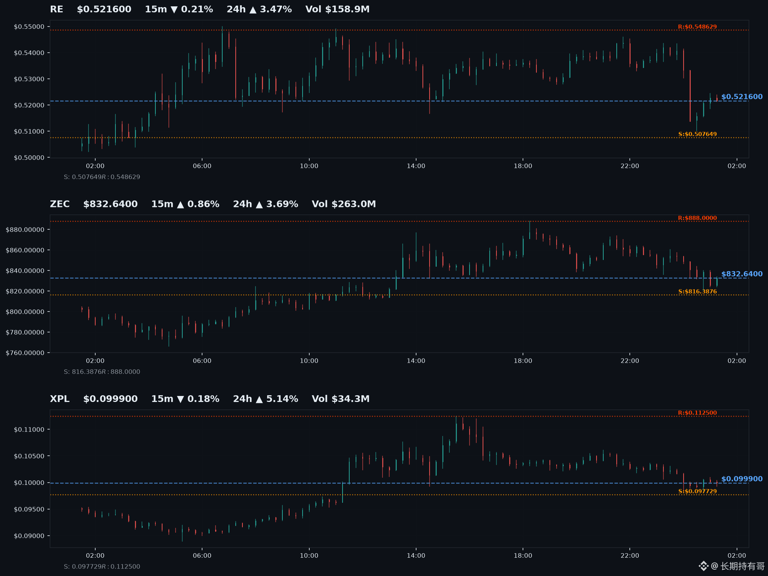The height and width of the screenshot is (576, 768).
Task: Click ZEC 24h change 3.69%
Action: (x=266, y=204)
